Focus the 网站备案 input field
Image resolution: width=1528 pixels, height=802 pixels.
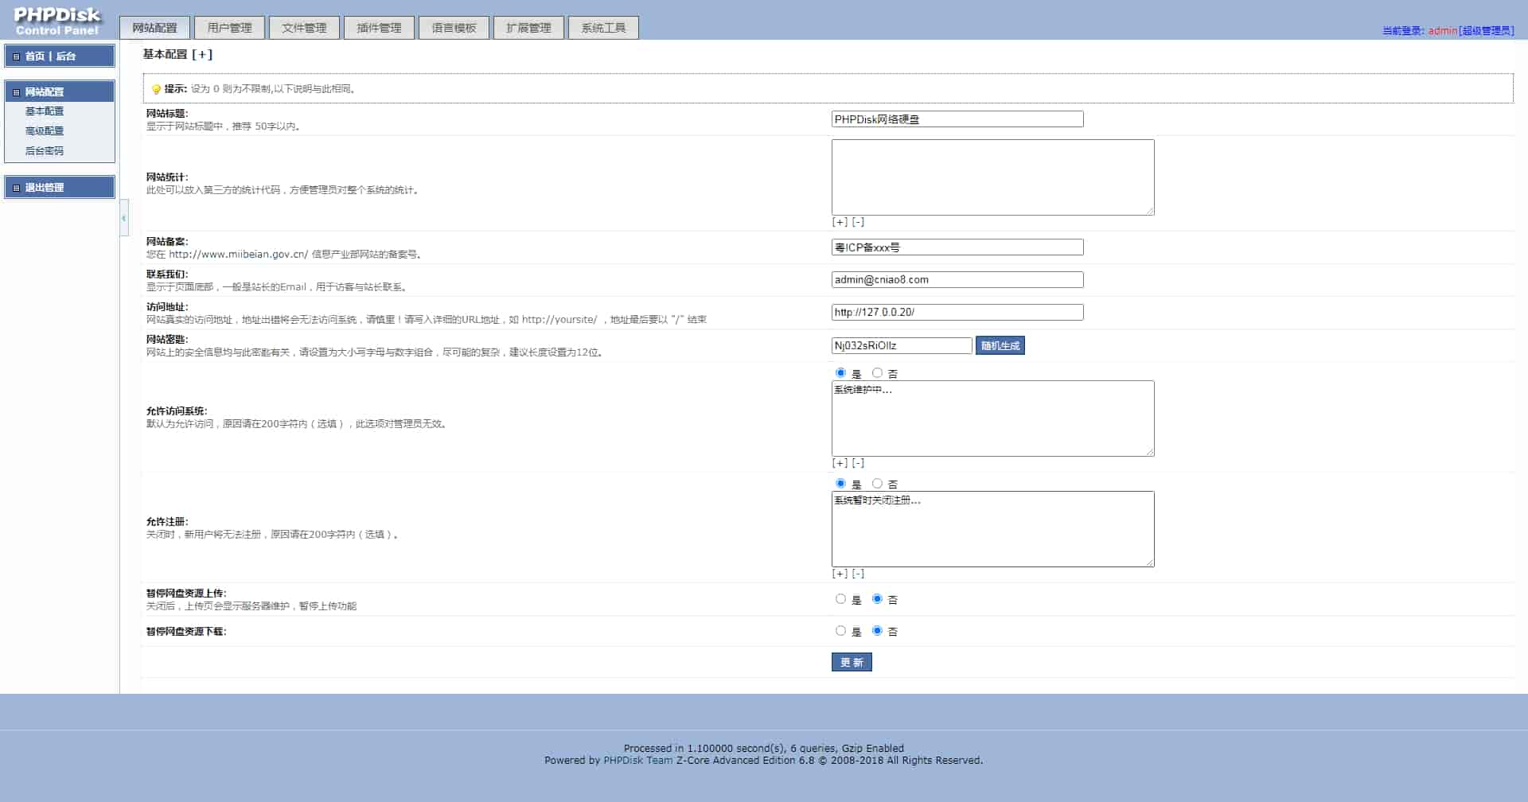click(957, 247)
